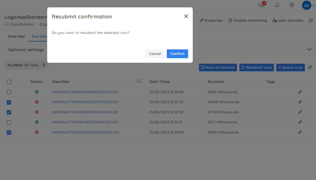
Task: Uncheck run ending 533034CU00
Action: pos(9,102)
